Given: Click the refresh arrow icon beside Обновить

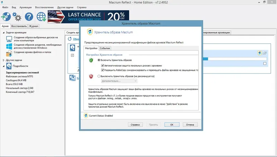Looking at the screenshot, I should coord(70,39).
